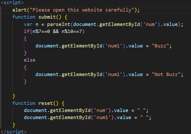Click the "Buzz" string value

[161, 46]
